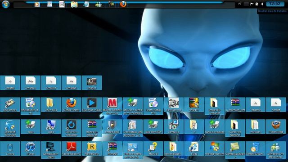Select the ju.charming.font archive
288x162 pixels.
235,105
